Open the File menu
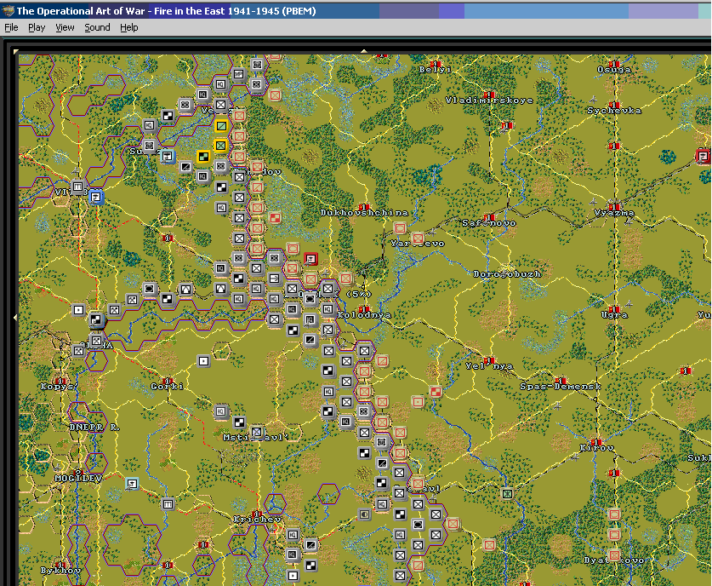 coord(11,27)
